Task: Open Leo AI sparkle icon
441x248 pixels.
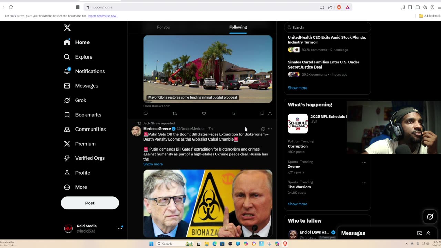Action: tap(425, 7)
